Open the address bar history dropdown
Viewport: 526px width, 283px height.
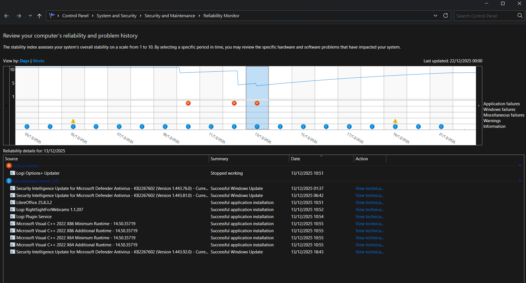pyautogui.click(x=435, y=16)
